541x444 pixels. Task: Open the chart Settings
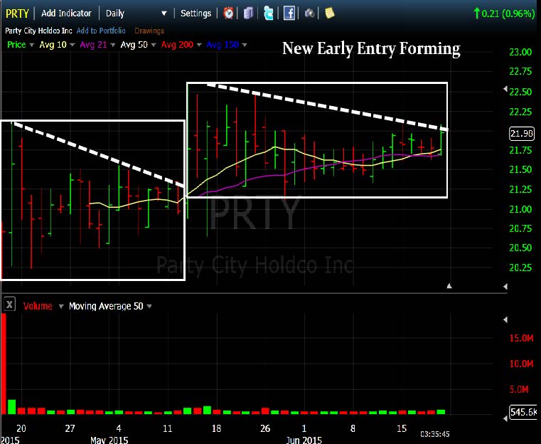[195, 14]
